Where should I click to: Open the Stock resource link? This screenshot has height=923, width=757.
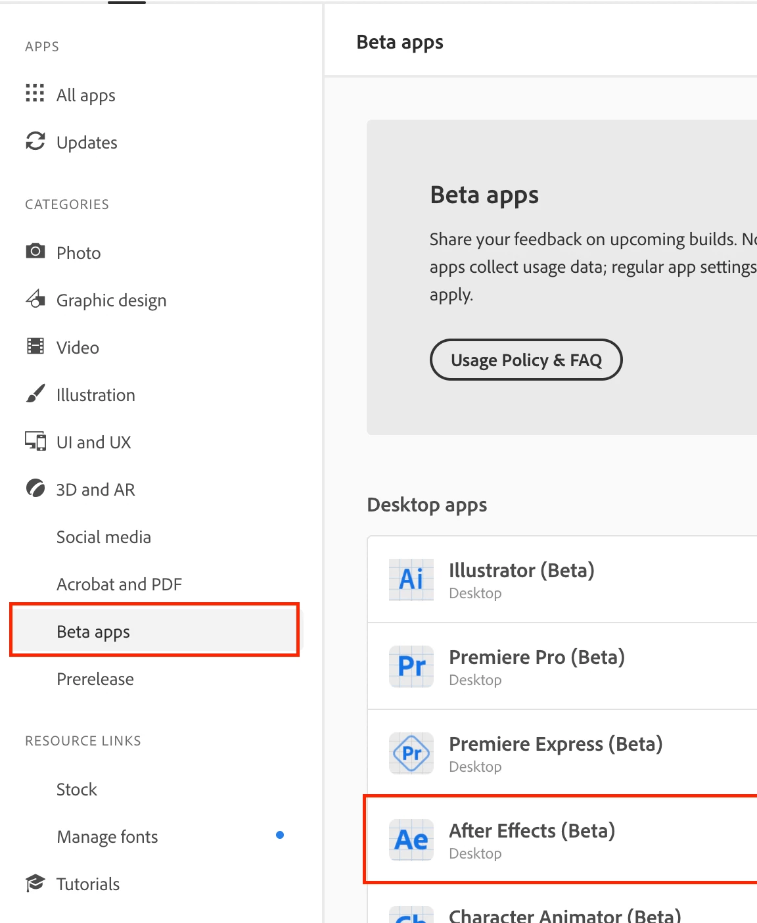point(77,790)
